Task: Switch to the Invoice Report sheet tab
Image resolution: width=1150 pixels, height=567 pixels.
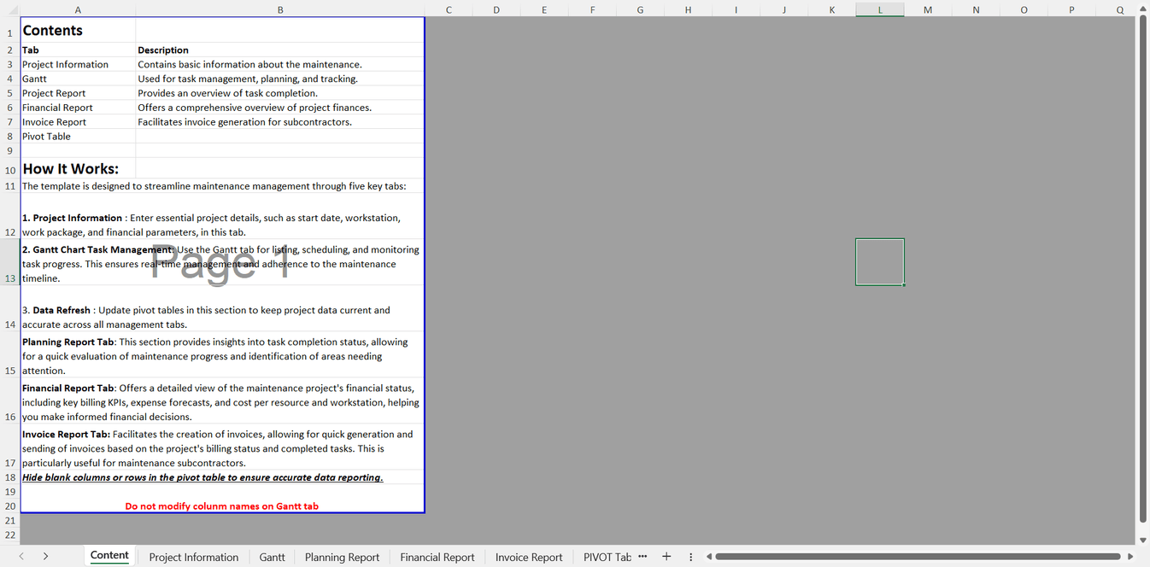Action: 528,557
